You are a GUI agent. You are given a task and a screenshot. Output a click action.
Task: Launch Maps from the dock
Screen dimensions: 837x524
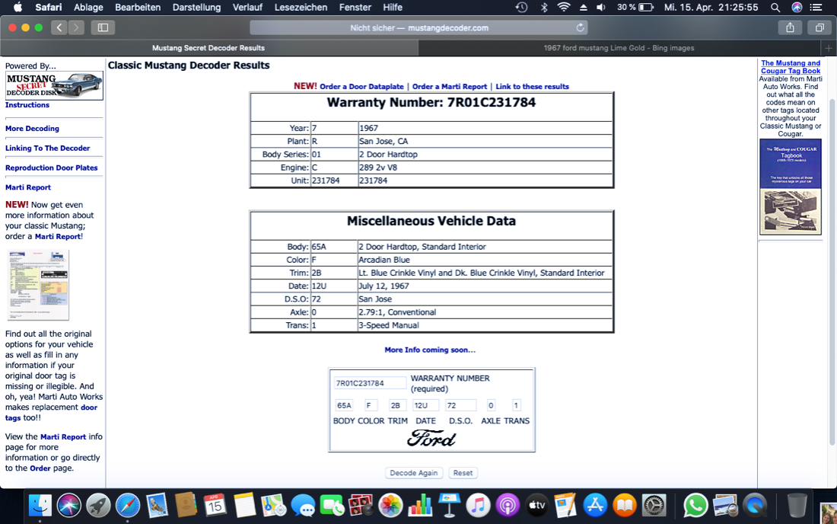point(274,505)
